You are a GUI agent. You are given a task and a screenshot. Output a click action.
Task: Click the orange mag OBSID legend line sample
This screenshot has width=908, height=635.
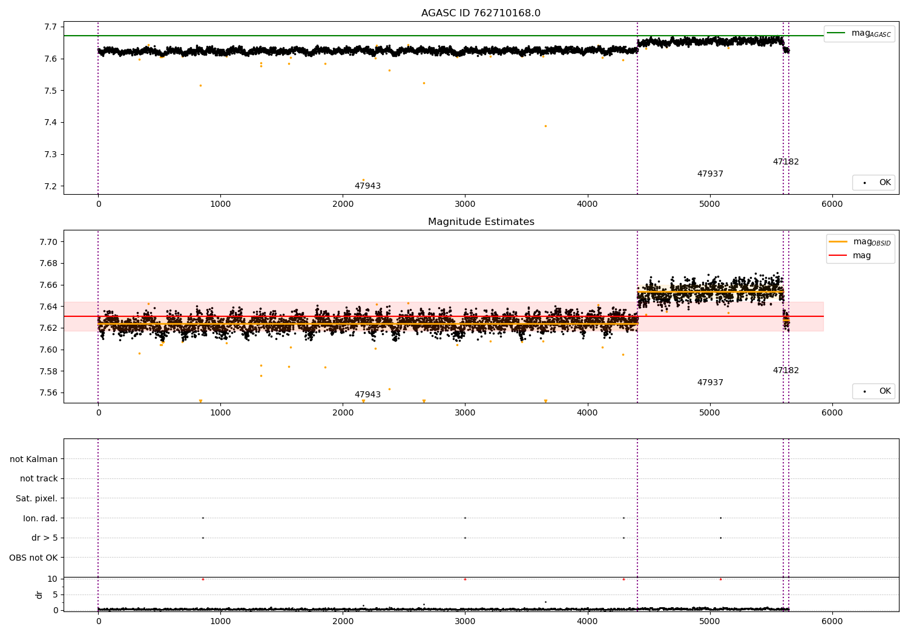(838, 241)
